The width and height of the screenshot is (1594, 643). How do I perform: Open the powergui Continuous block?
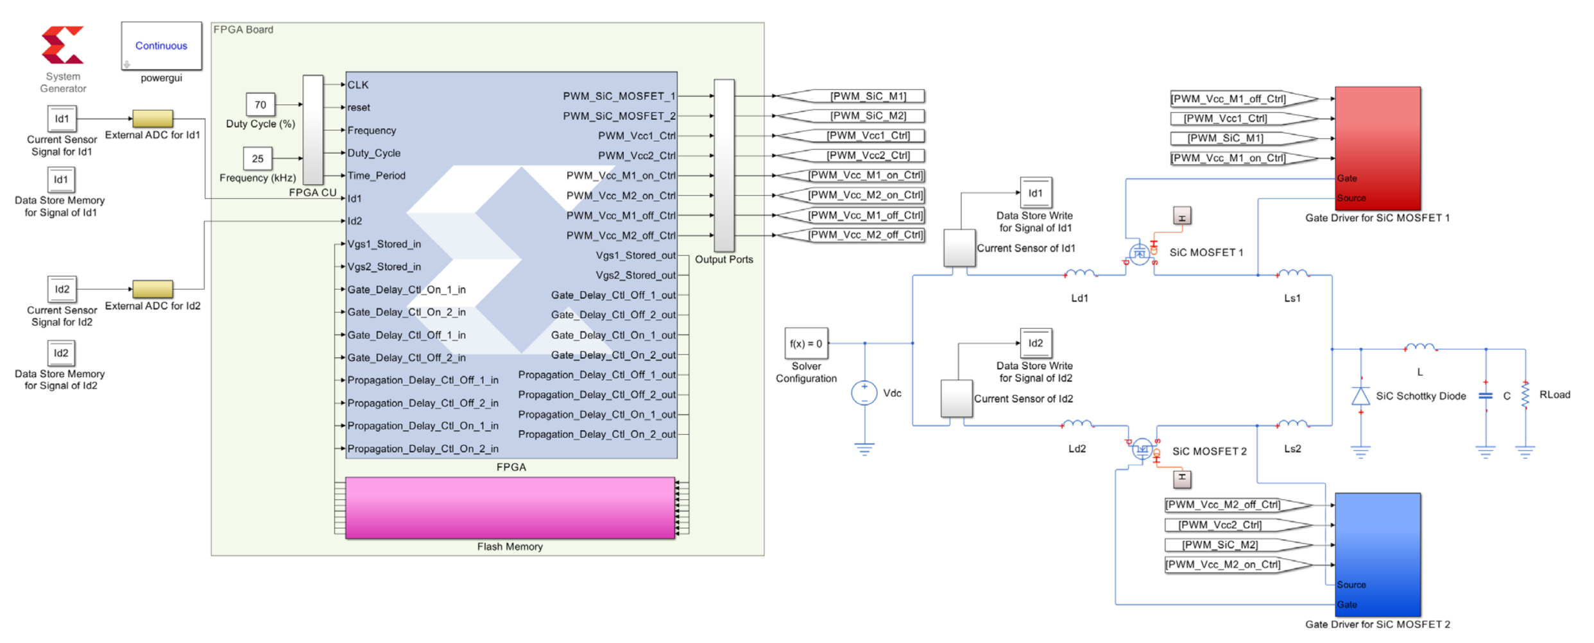pos(161,46)
